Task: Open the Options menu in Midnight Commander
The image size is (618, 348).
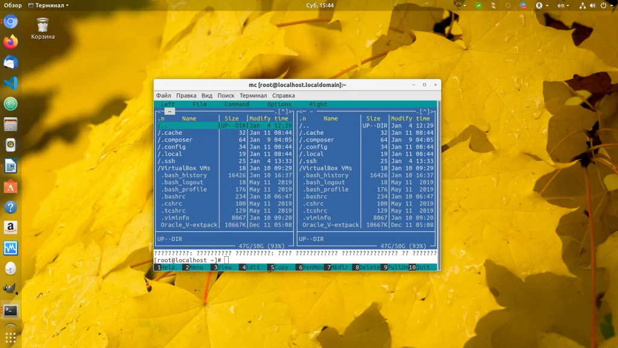Action: [x=279, y=105]
